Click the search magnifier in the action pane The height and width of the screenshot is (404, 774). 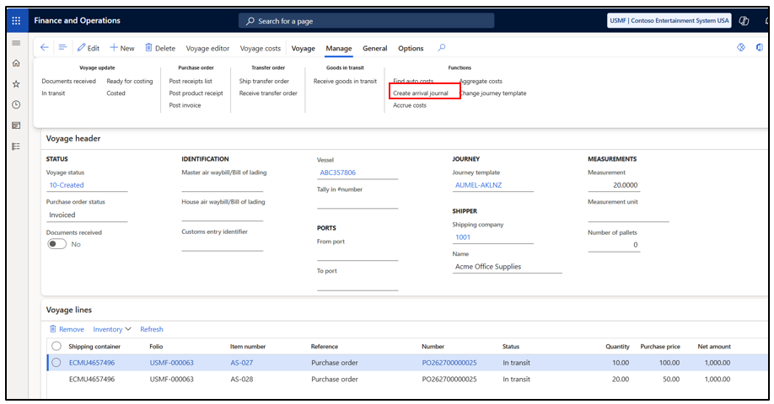[x=441, y=47]
